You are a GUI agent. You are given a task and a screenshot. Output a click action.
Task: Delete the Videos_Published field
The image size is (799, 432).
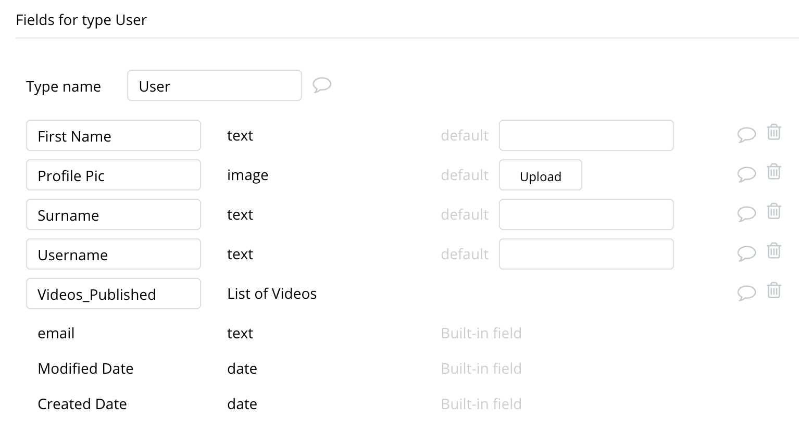point(773,290)
